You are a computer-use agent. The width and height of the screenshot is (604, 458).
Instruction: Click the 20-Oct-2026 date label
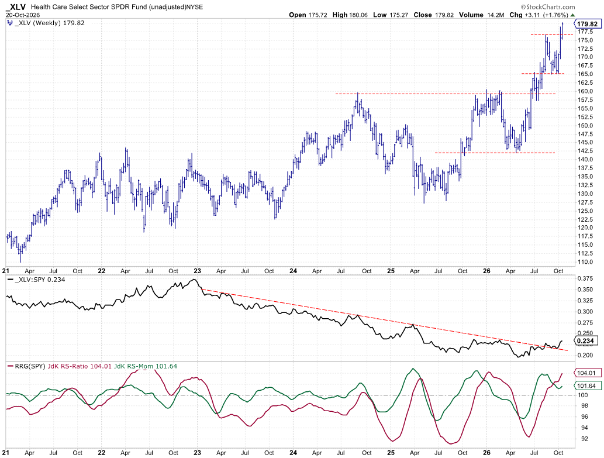click(23, 15)
